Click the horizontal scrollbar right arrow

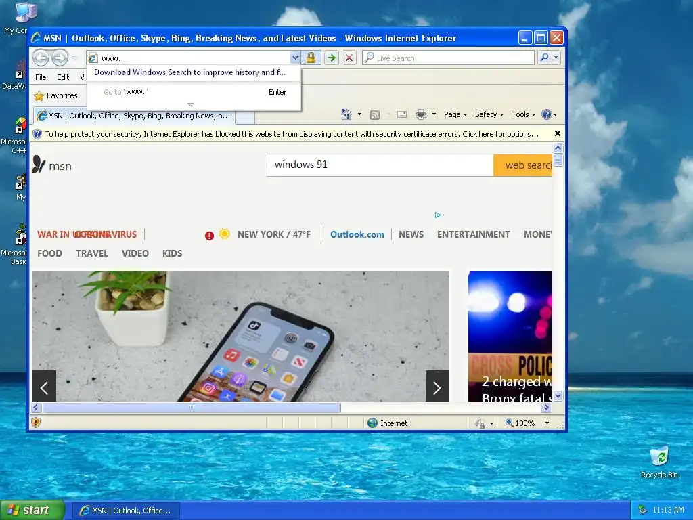tap(546, 407)
